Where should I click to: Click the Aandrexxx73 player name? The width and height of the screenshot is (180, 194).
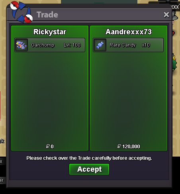click(129, 32)
